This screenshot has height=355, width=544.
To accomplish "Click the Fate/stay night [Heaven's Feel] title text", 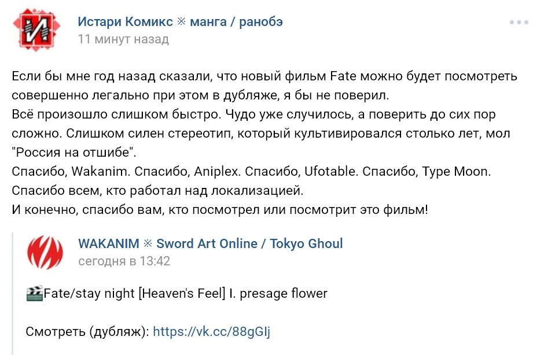I will pyautogui.click(x=185, y=294).
